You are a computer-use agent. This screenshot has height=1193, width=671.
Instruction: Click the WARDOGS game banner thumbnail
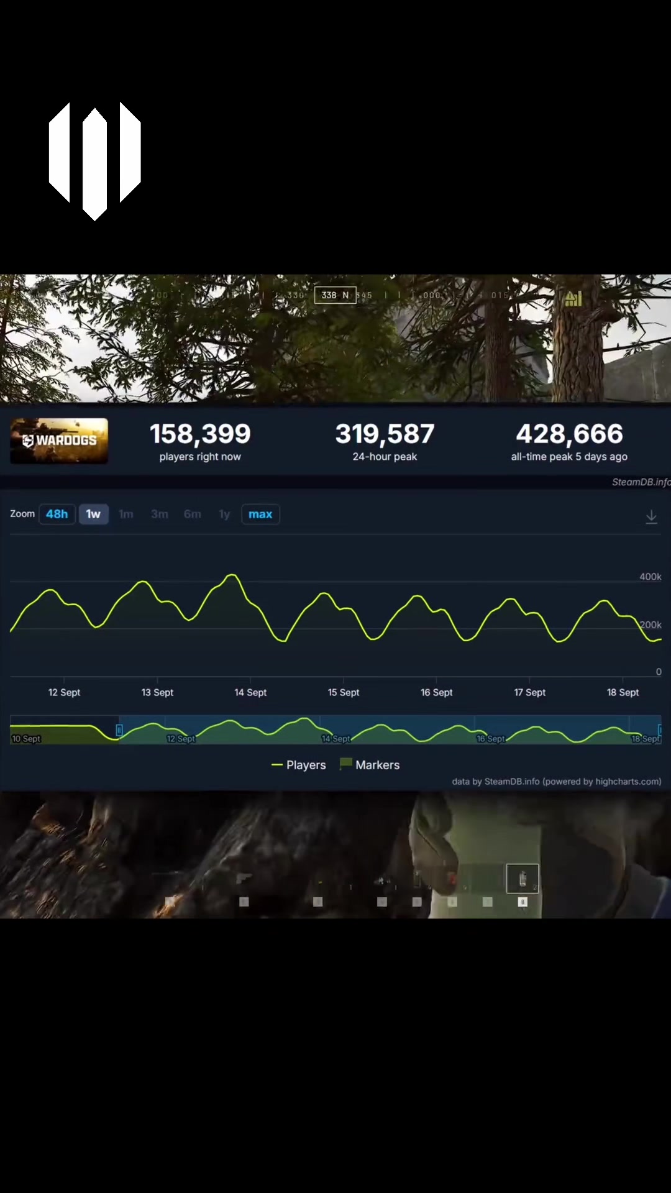59,441
